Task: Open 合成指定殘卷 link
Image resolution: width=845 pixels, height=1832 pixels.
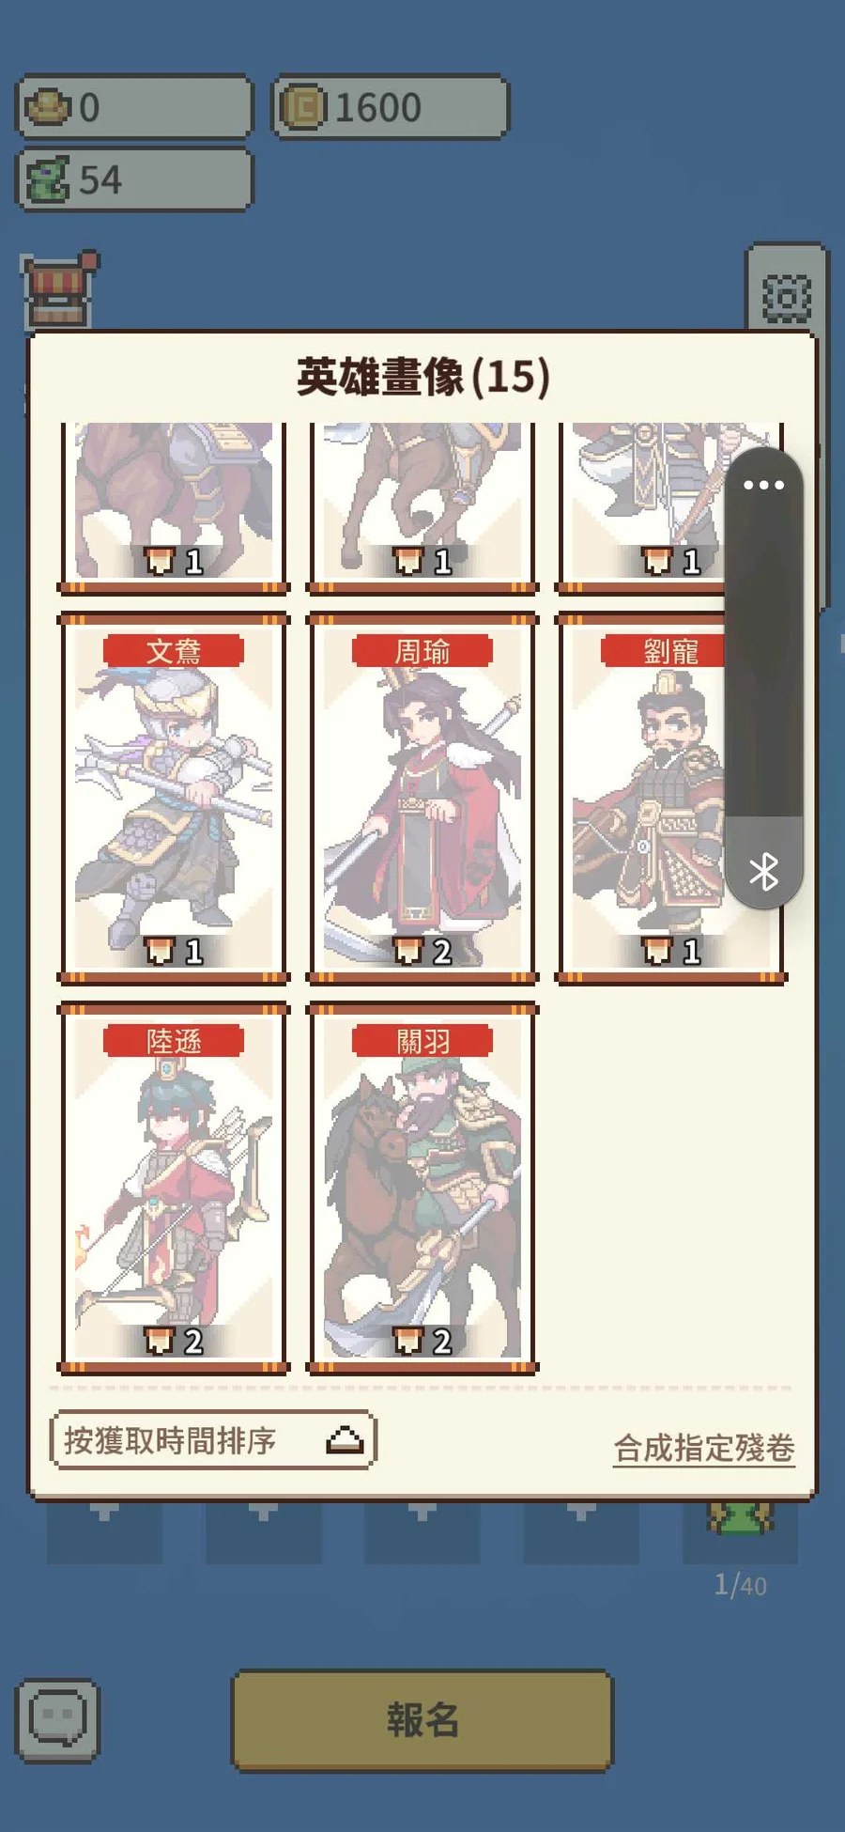Action: (704, 1448)
